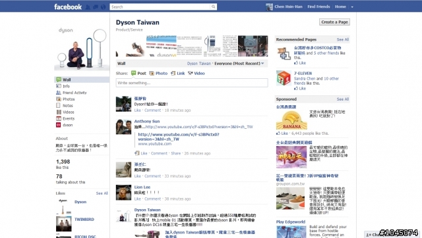Open the bold youtube.com video link
Image resolution: width=422 pixels, height=238 pixels.
(179, 137)
